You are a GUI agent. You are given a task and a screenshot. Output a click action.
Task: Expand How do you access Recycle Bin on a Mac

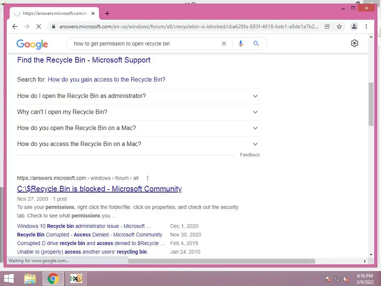[138, 144]
